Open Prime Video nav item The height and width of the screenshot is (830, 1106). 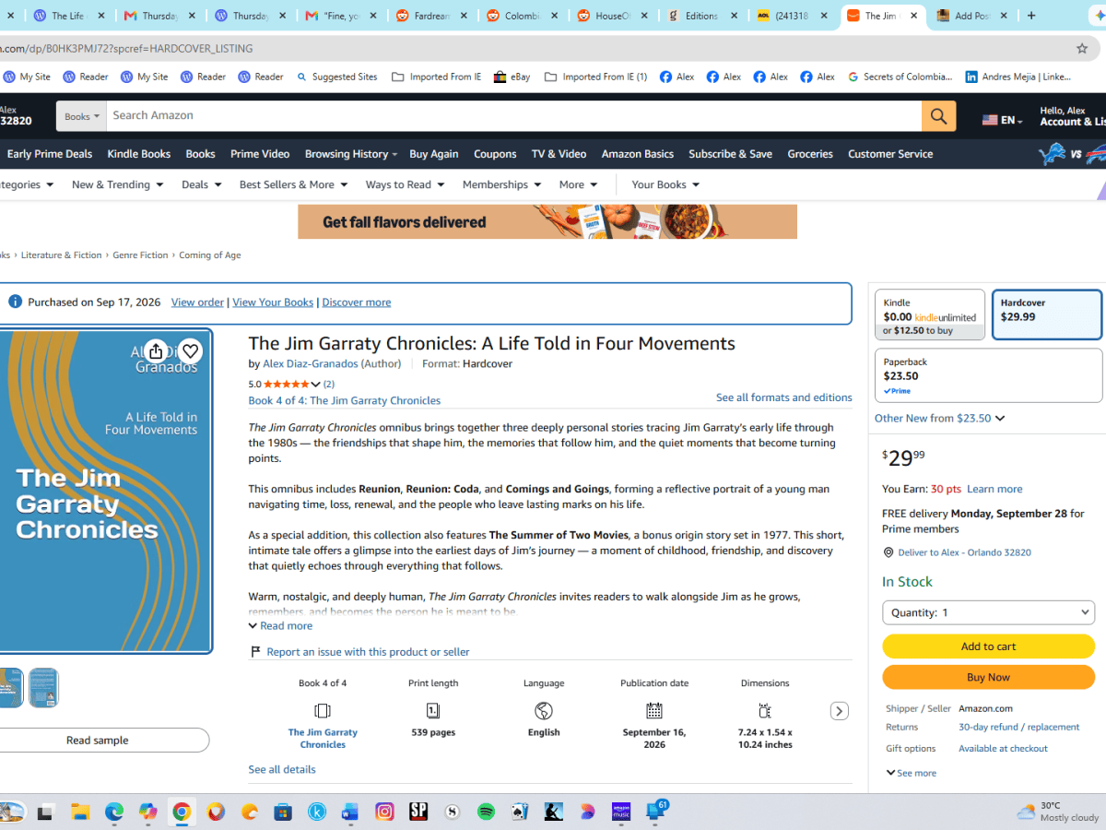tap(260, 154)
